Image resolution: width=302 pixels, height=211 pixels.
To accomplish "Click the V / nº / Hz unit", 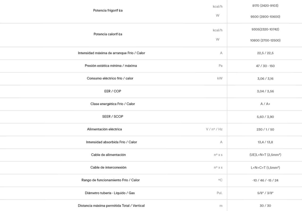I will click(214, 129).
